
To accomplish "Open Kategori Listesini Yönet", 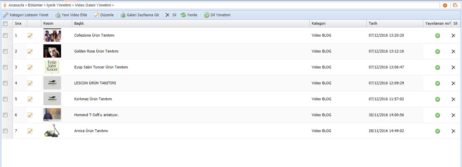I will (x=26, y=15).
